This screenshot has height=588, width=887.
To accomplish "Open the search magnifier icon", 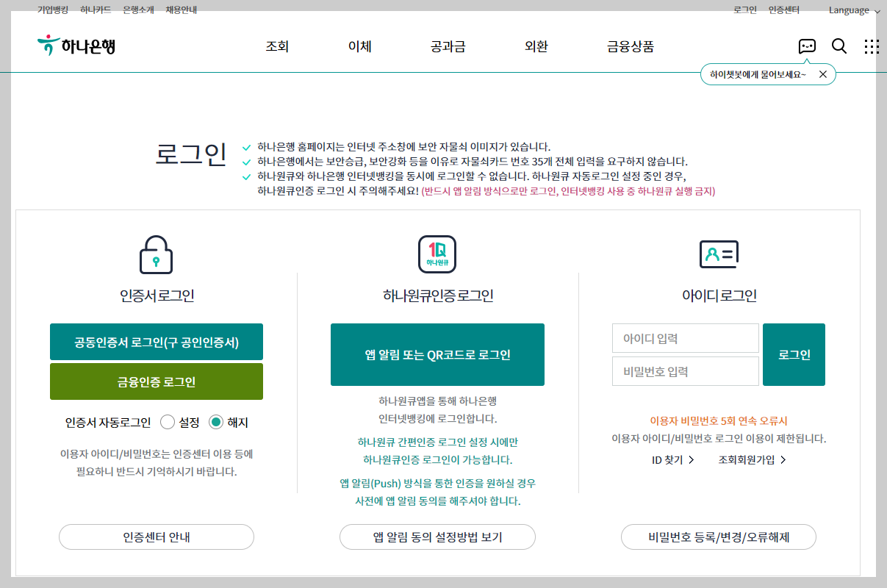I will click(x=839, y=46).
